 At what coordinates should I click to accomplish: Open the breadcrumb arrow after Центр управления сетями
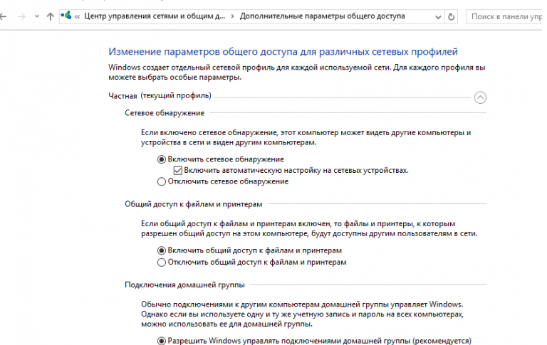[231, 16]
